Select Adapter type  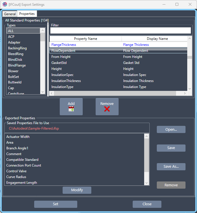[23, 42]
